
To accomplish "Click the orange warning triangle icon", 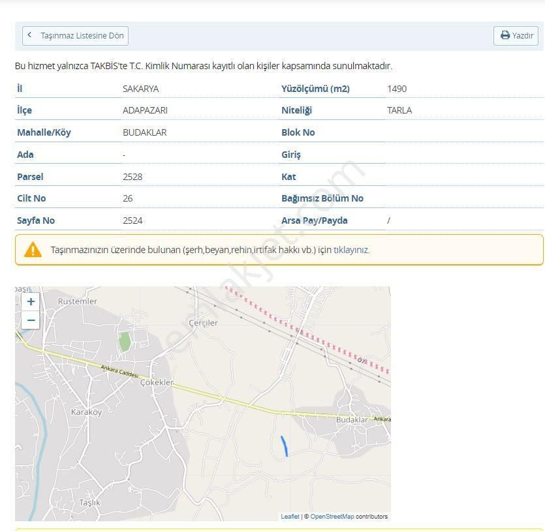I will (x=33, y=250).
